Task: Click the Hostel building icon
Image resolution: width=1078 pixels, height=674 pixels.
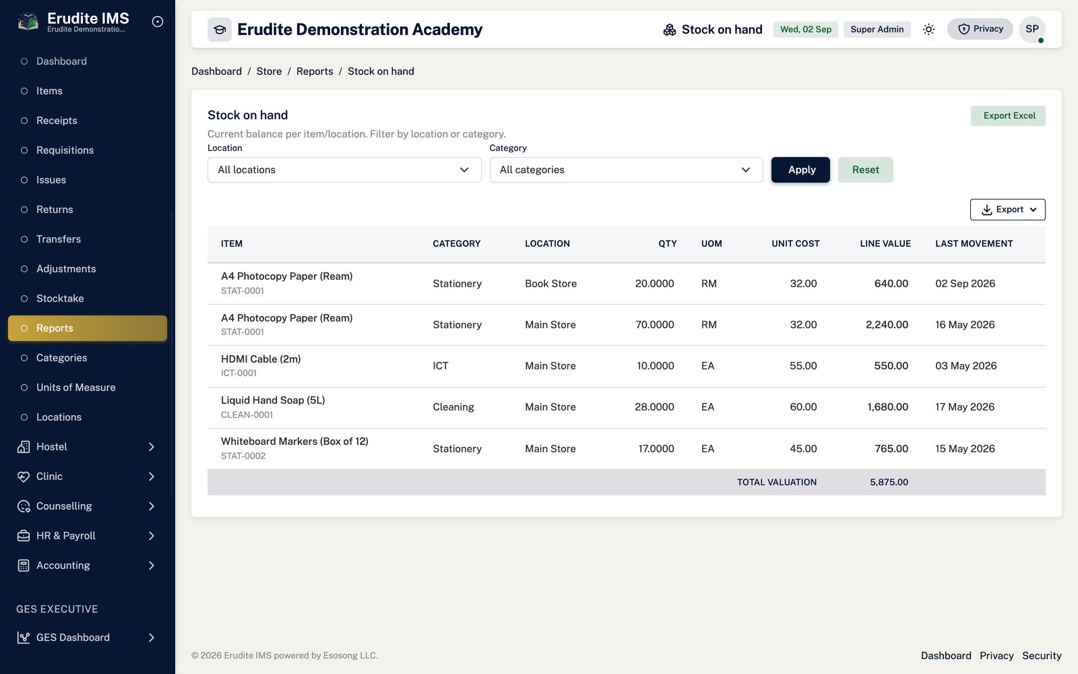Action: click(24, 447)
